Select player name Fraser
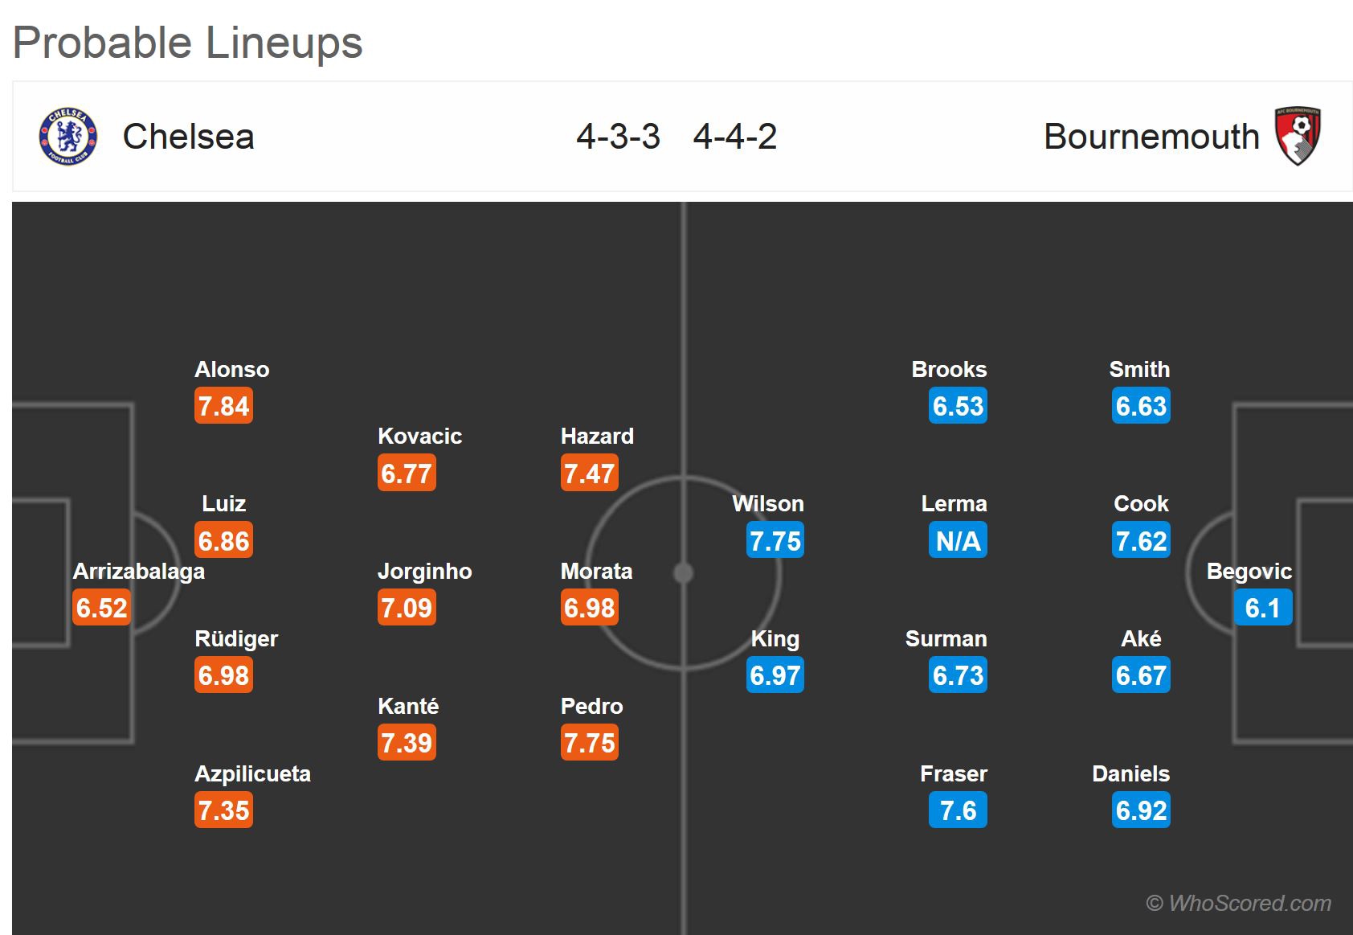The image size is (1353, 935). click(953, 774)
